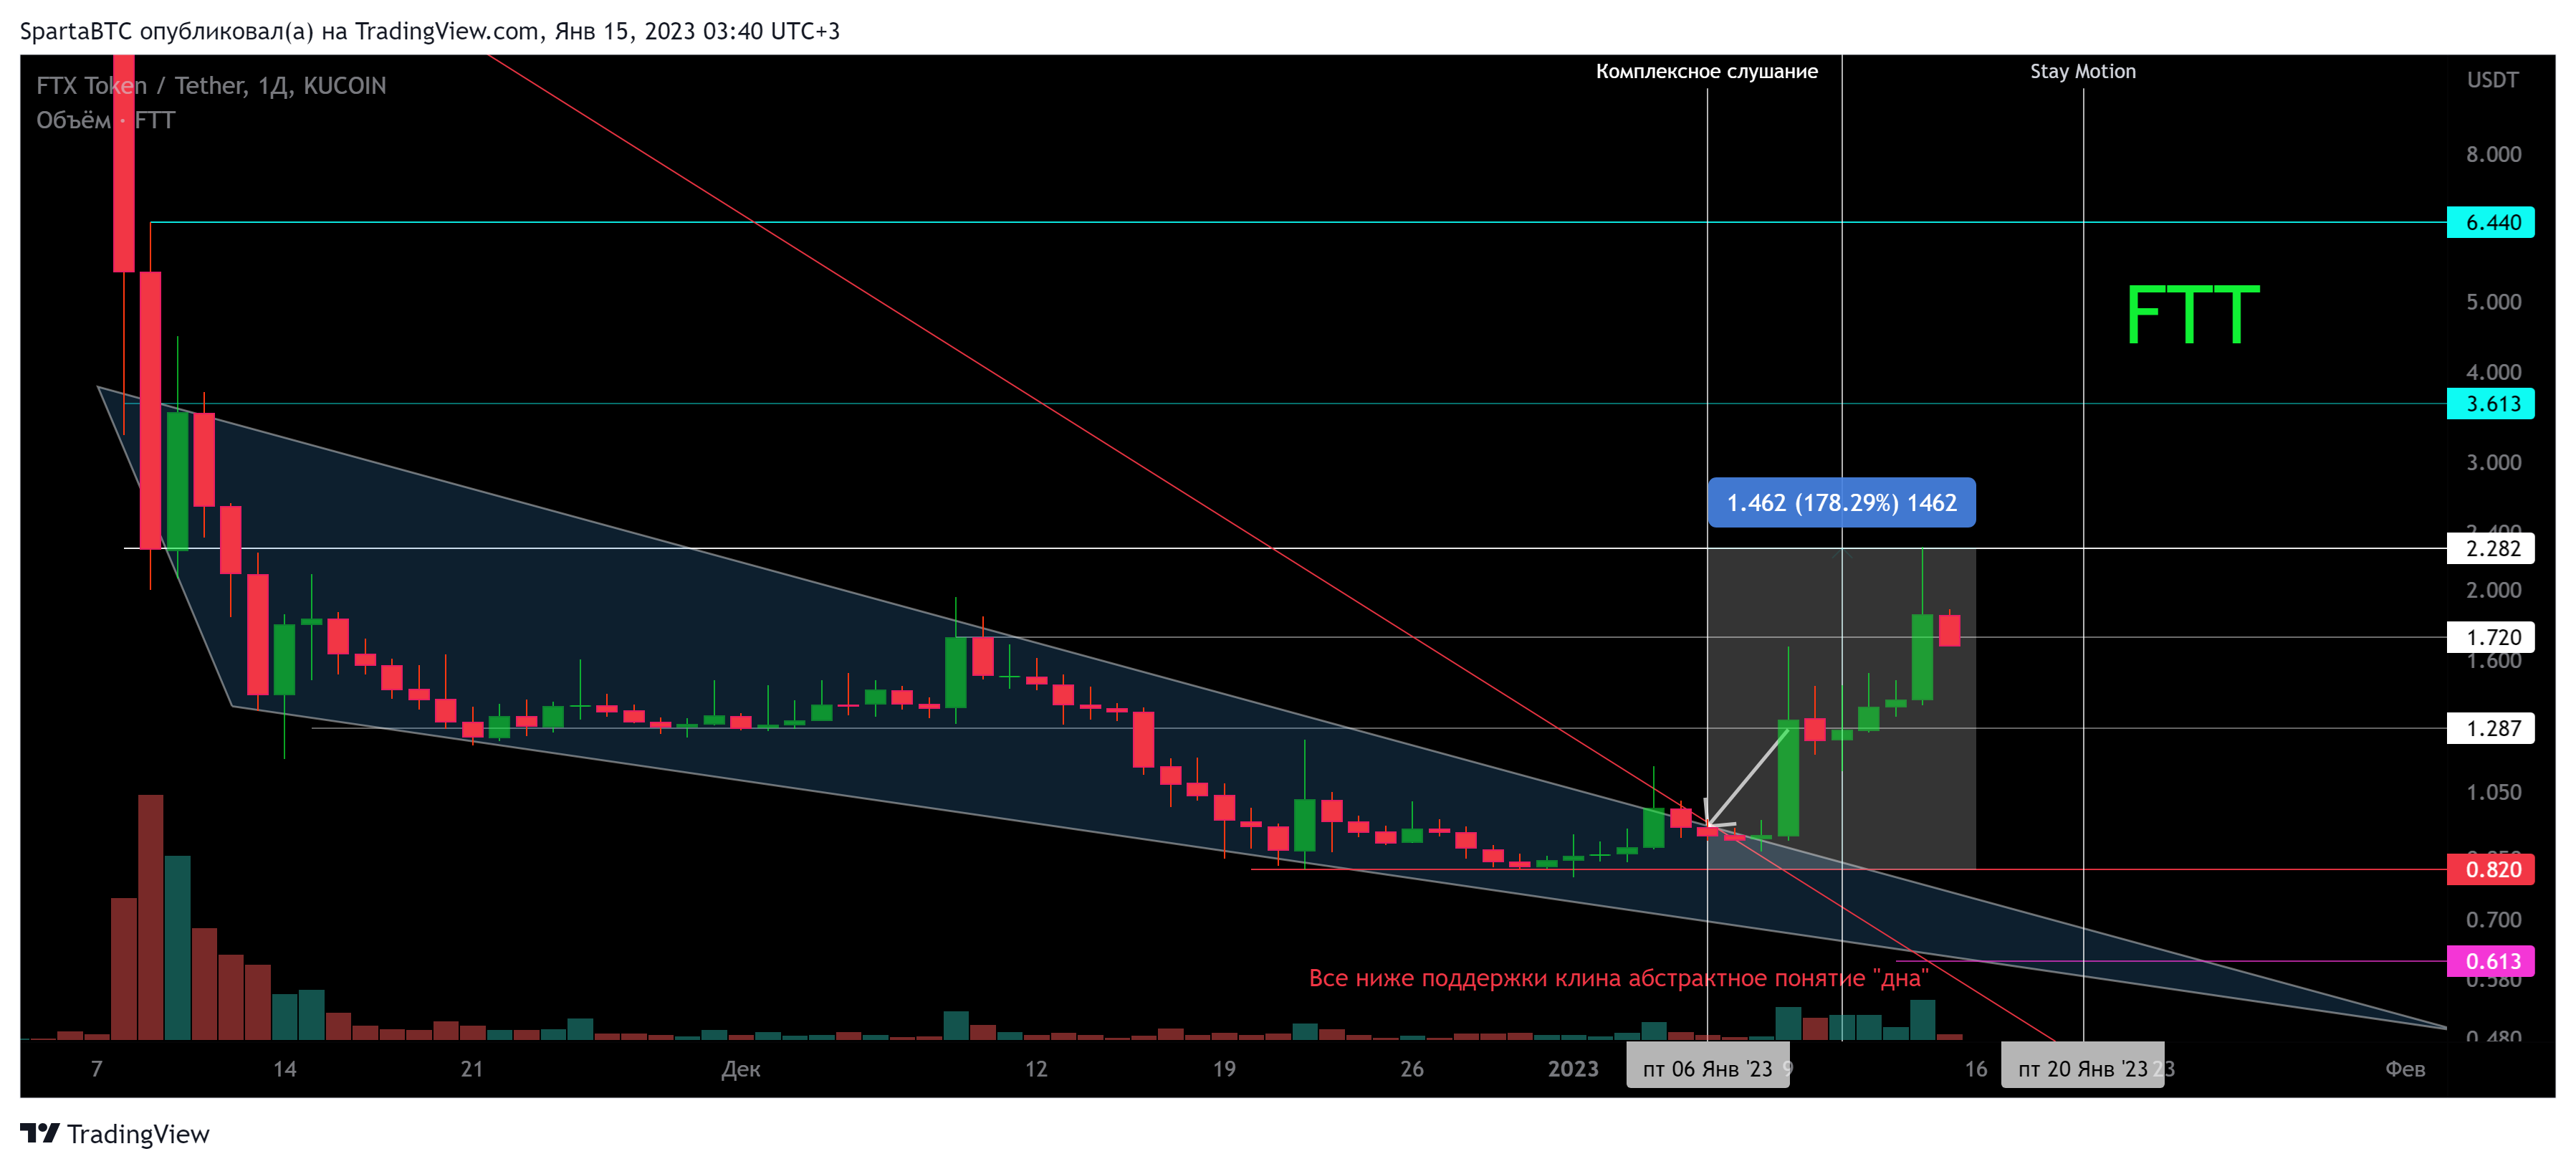
Task: Click the 1.287 price level label
Action: tap(2490, 728)
